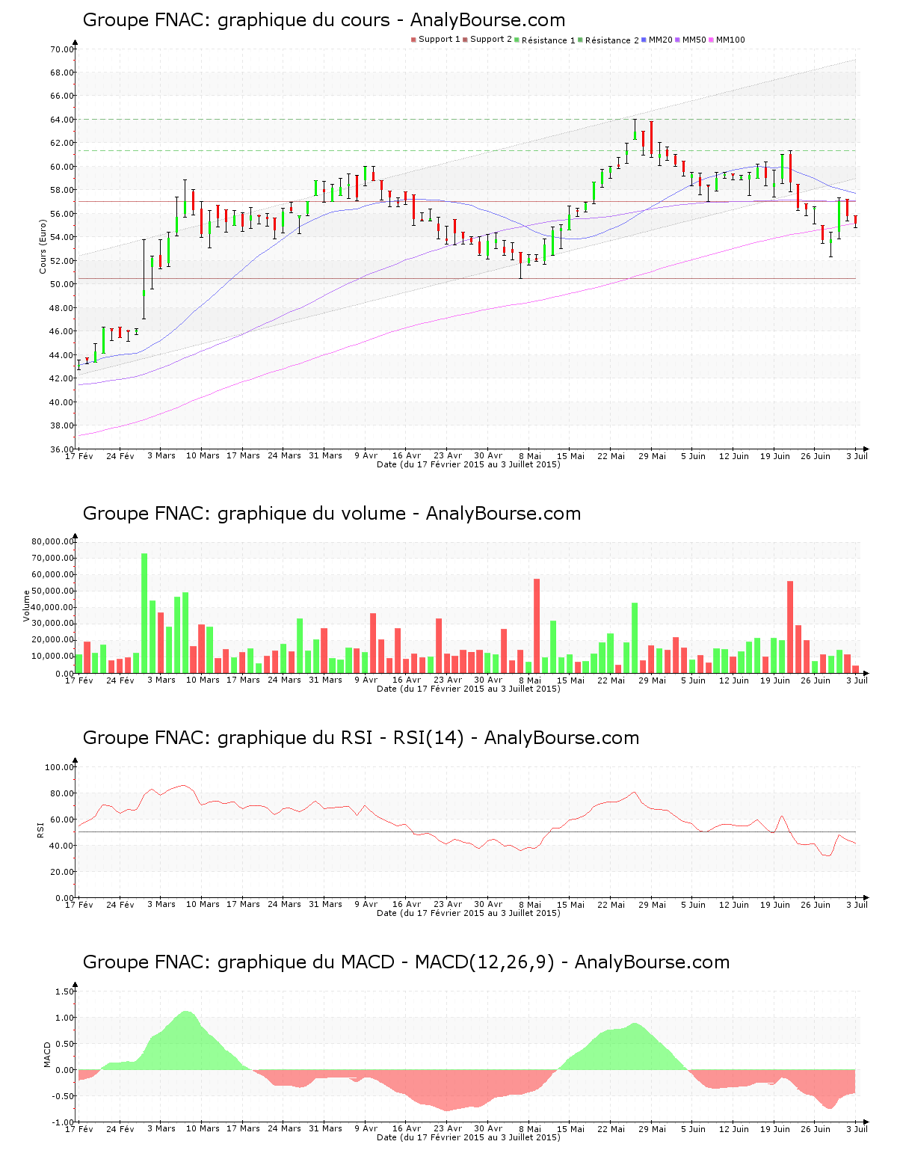The height and width of the screenshot is (1159, 897).
Task: Click the 64.00 price axis value
Action: (x=61, y=120)
